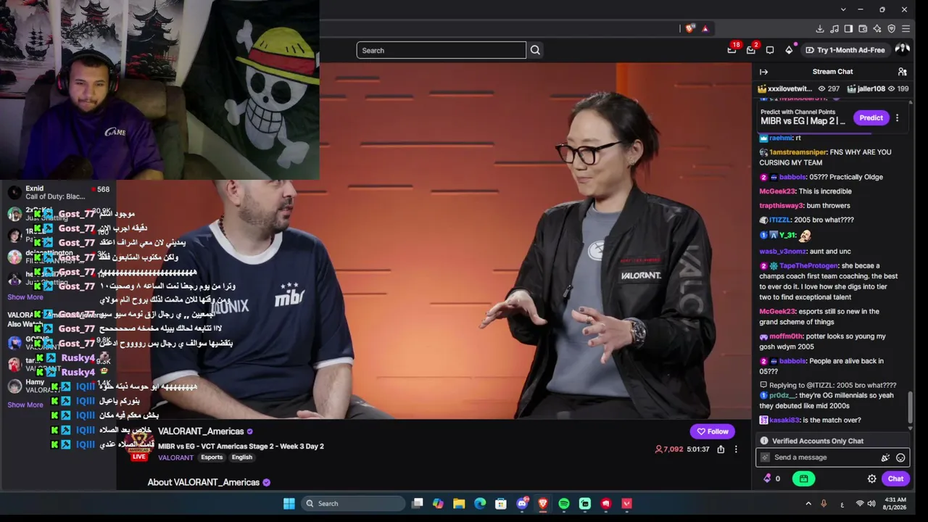The width and height of the screenshot is (928, 522).
Task: Toggle the browser sidebar panel icon
Action: (x=848, y=29)
